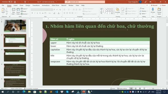The image size is (168, 94).
Task: Open Skype from taskbar
Action: click(x=67, y=92)
